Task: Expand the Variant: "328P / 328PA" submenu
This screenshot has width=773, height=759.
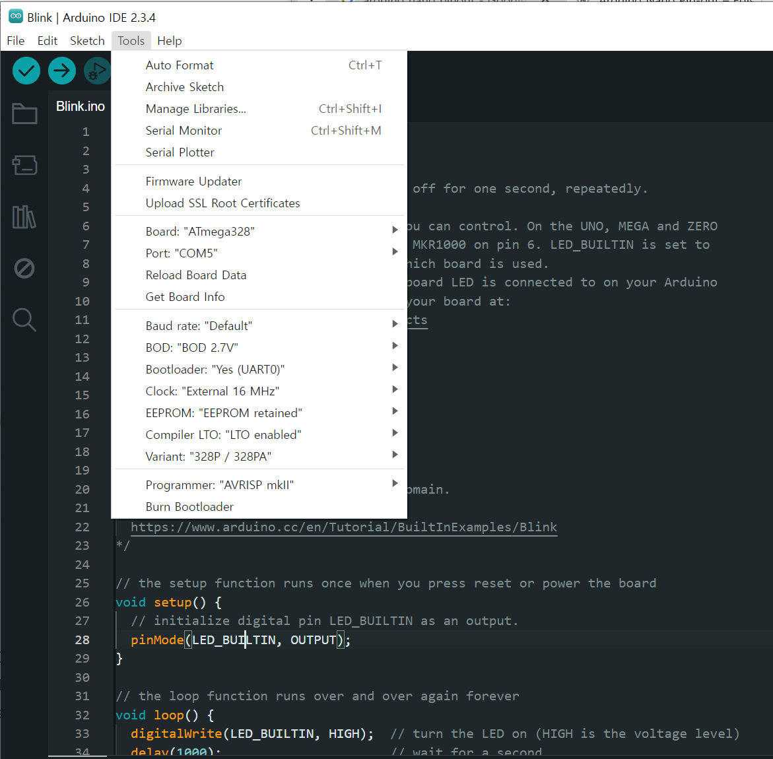Action: (259, 456)
